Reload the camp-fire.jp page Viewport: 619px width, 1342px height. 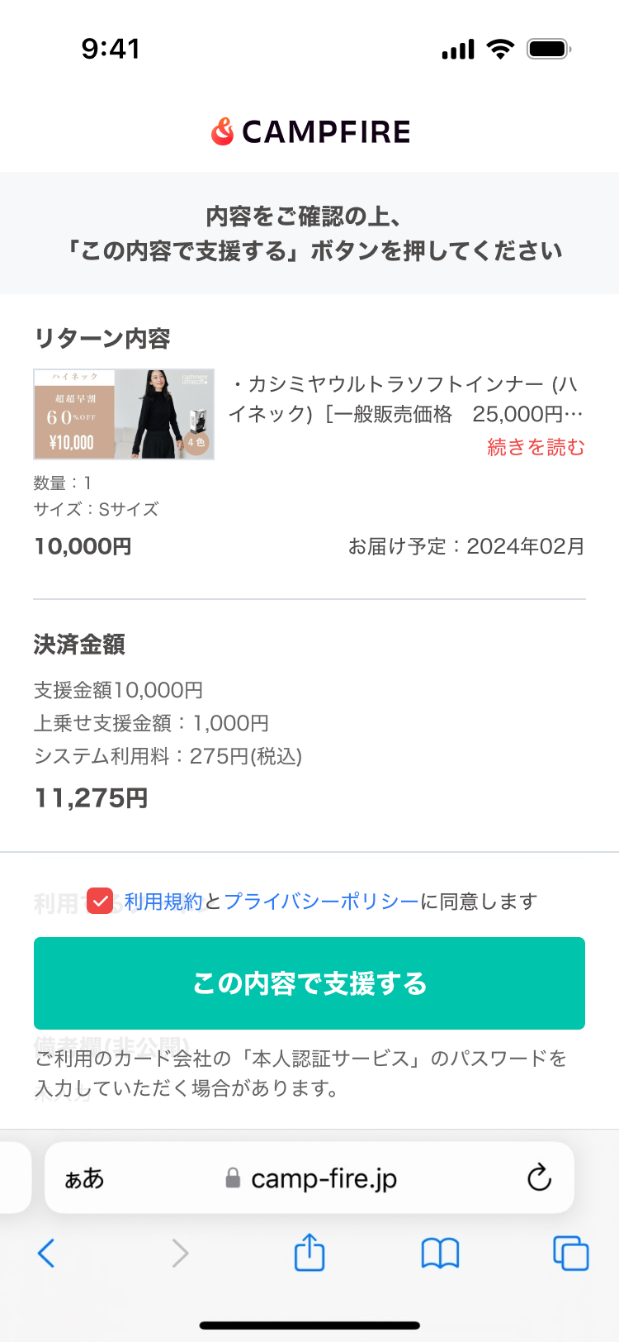pos(539,1178)
